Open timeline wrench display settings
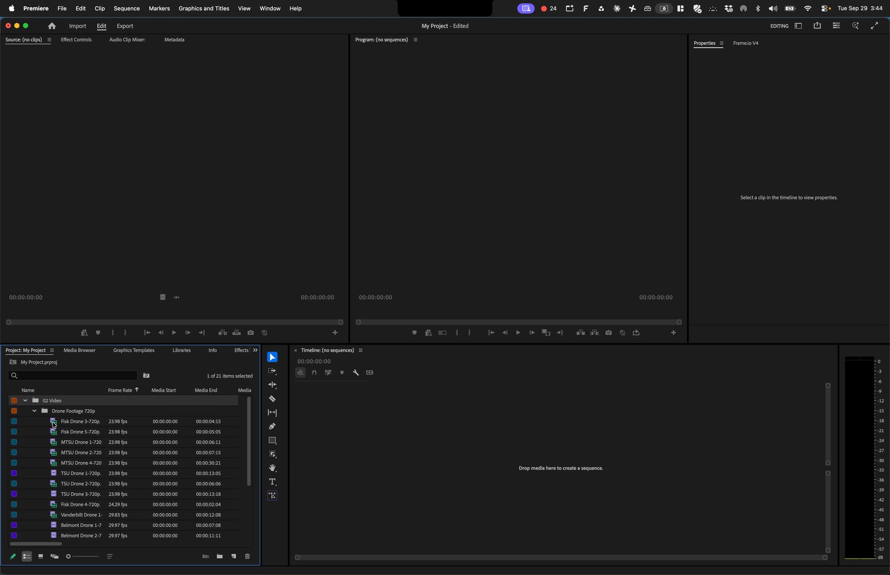The width and height of the screenshot is (890, 575). (356, 373)
